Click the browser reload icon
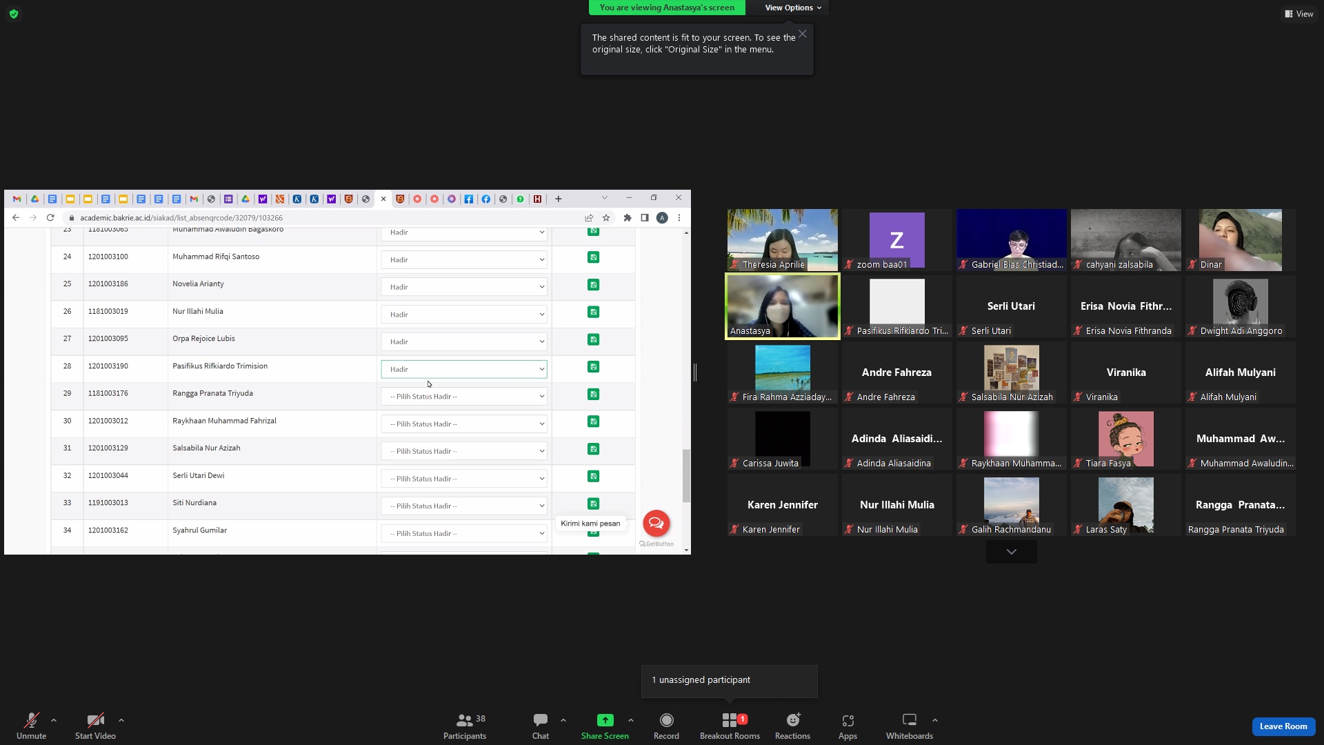Viewport: 1324px width, 745px height. [x=50, y=217]
